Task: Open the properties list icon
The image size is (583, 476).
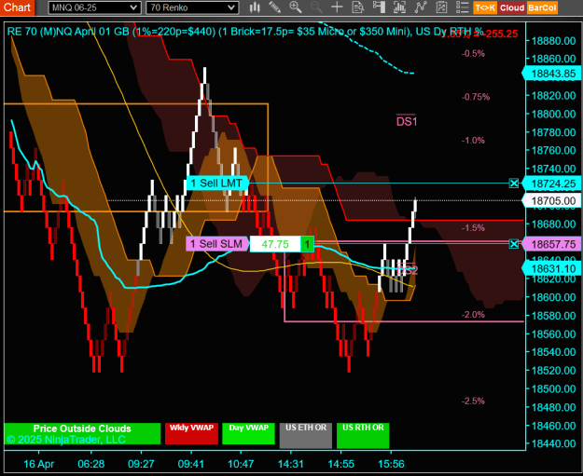Action: click(x=462, y=7)
